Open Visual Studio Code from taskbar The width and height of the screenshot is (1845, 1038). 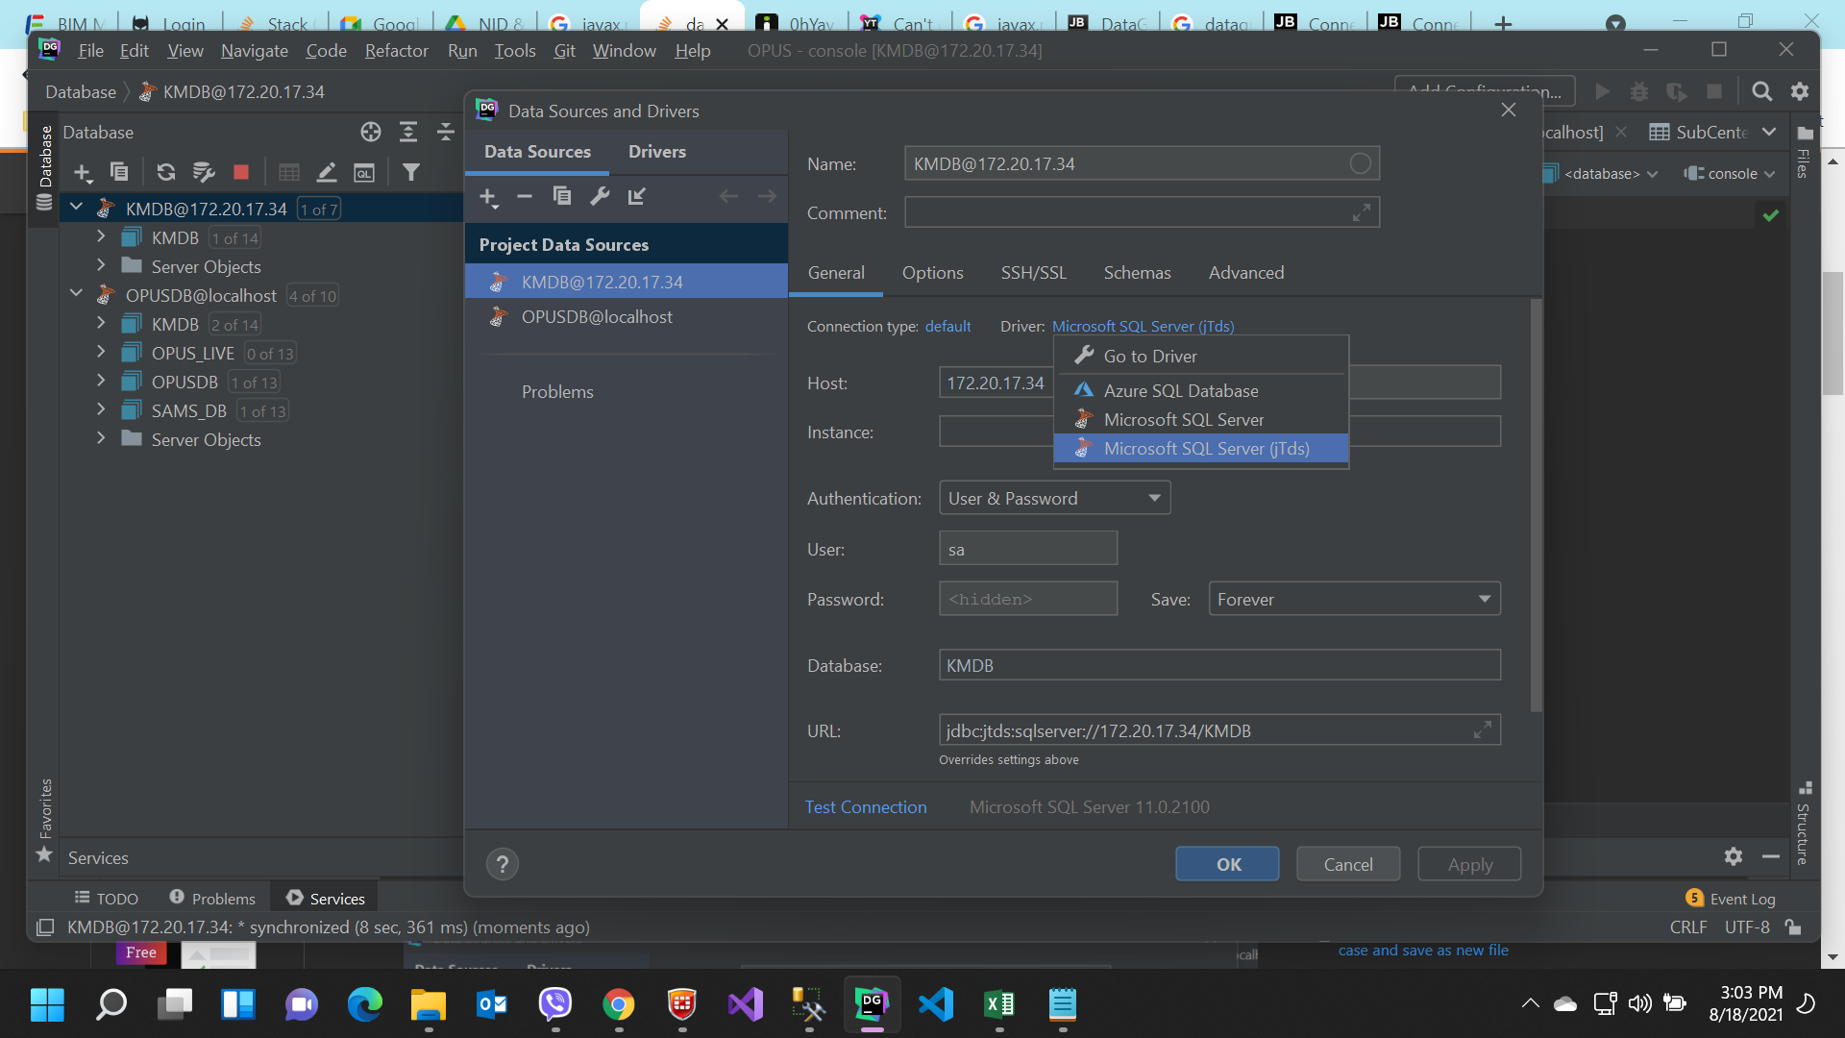(x=935, y=1005)
